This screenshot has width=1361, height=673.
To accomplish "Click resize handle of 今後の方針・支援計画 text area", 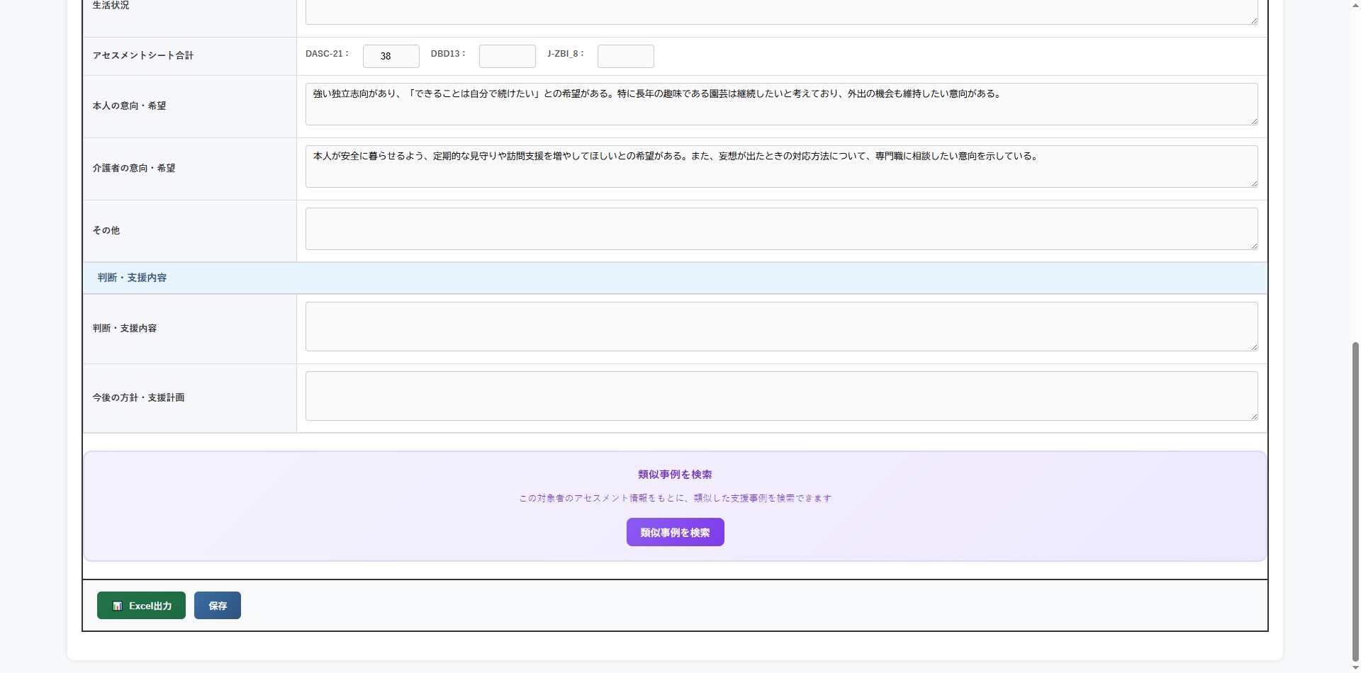I will (x=1253, y=416).
